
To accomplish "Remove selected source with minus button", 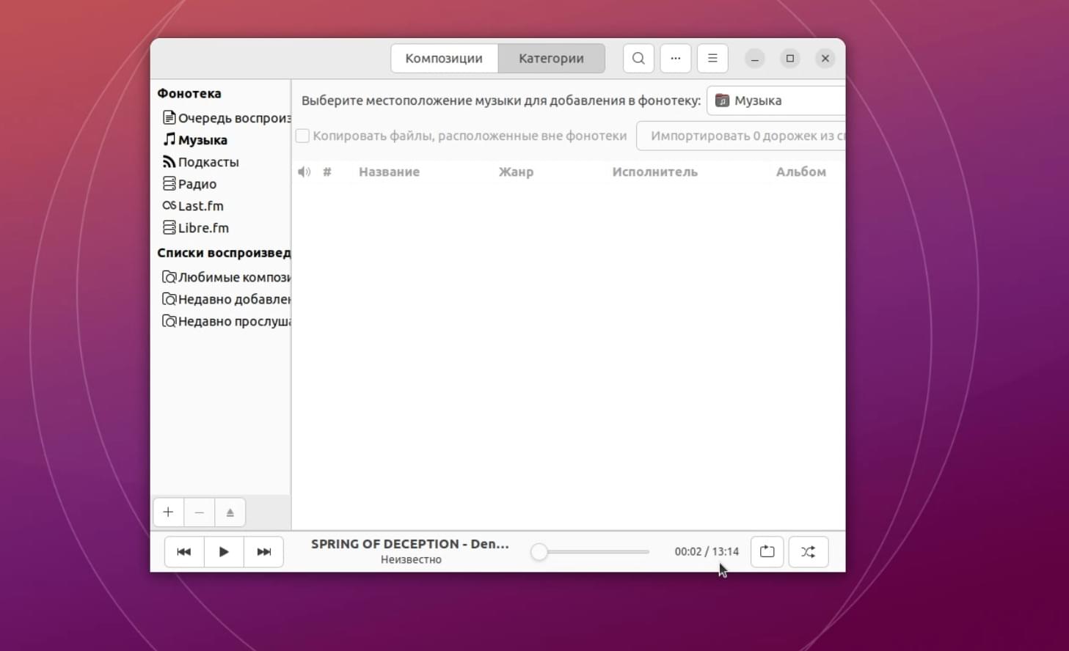I will (x=200, y=512).
